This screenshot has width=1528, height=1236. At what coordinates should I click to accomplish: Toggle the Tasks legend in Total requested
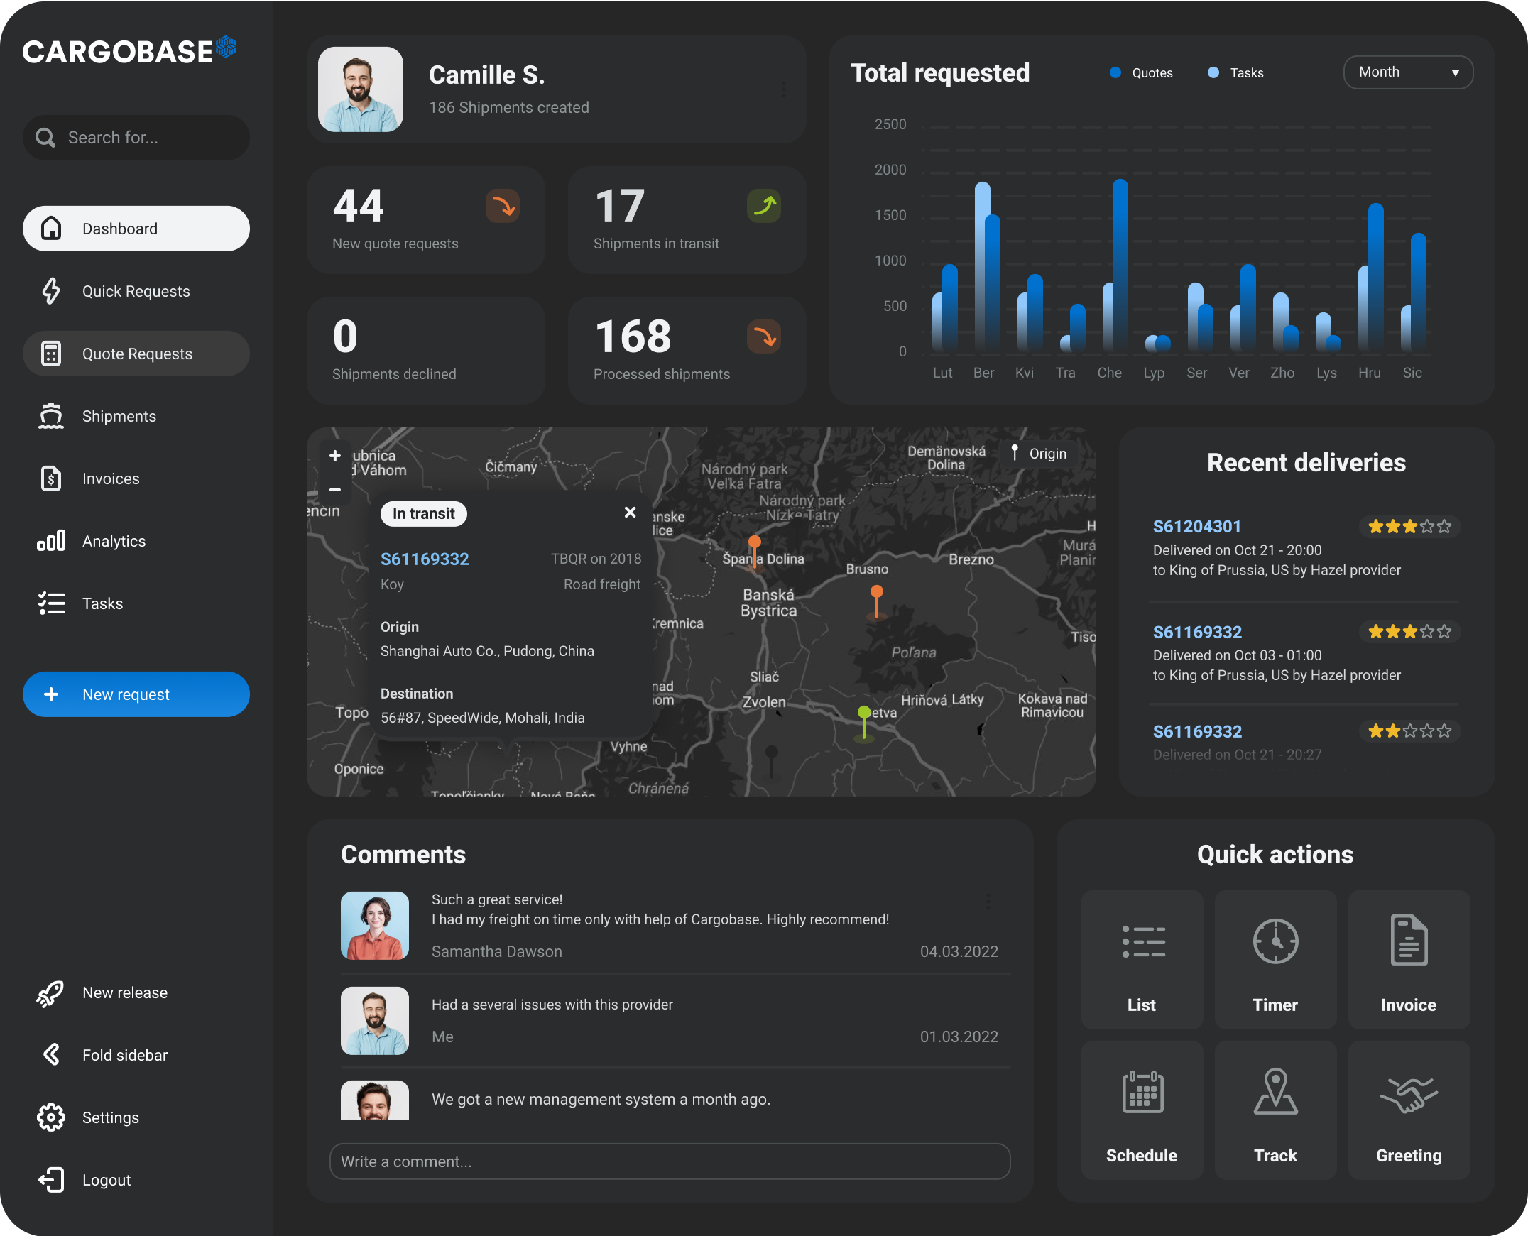click(1235, 72)
